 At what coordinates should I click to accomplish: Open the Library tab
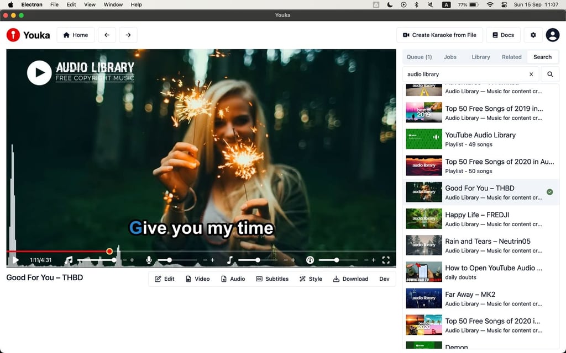(x=481, y=57)
